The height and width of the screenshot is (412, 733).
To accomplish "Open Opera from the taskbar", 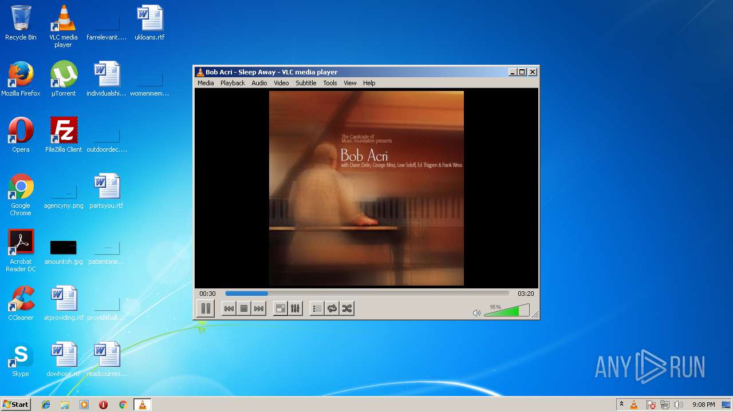I will click(x=103, y=405).
